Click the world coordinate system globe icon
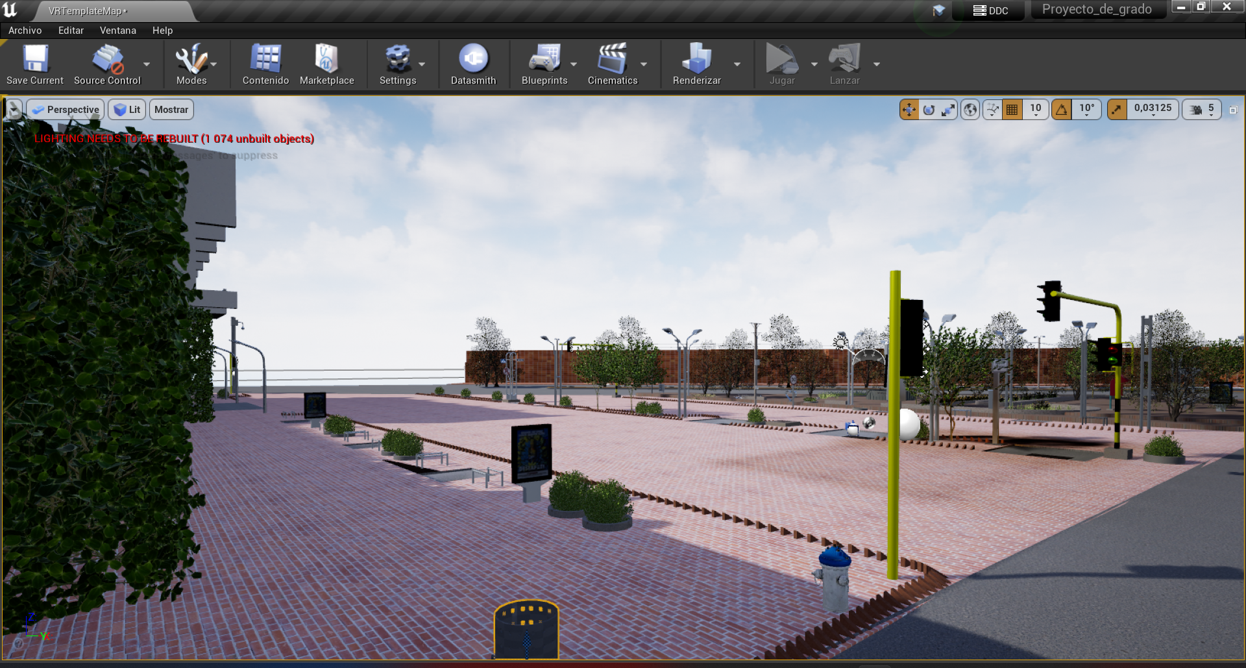This screenshot has width=1246, height=668. [970, 110]
